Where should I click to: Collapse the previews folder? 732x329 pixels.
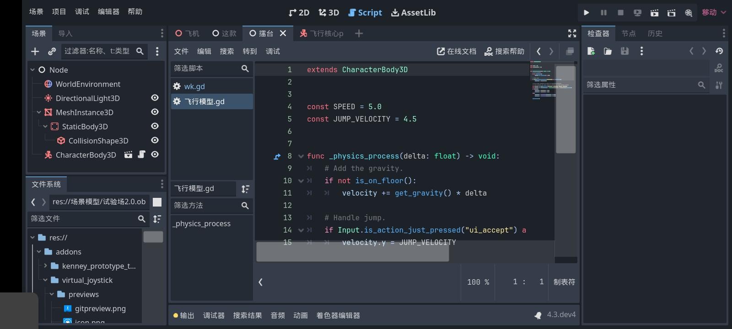(x=52, y=294)
